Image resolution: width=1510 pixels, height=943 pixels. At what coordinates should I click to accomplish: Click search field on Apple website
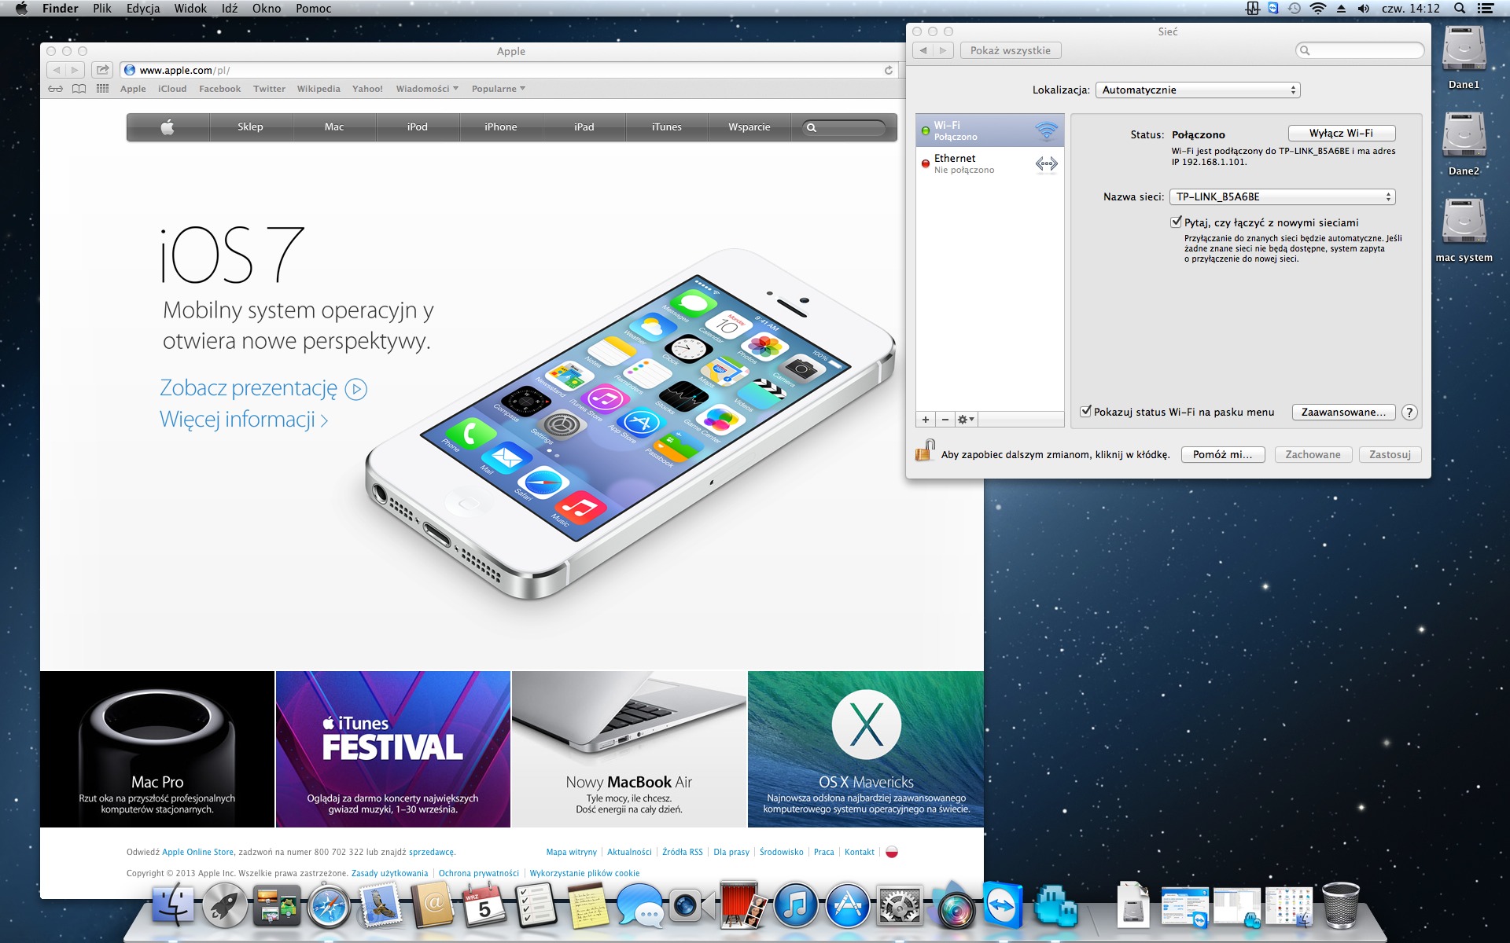click(845, 127)
